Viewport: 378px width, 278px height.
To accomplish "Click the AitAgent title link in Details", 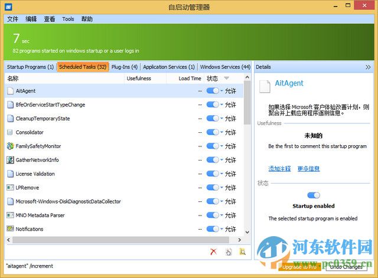I will coord(289,83).
